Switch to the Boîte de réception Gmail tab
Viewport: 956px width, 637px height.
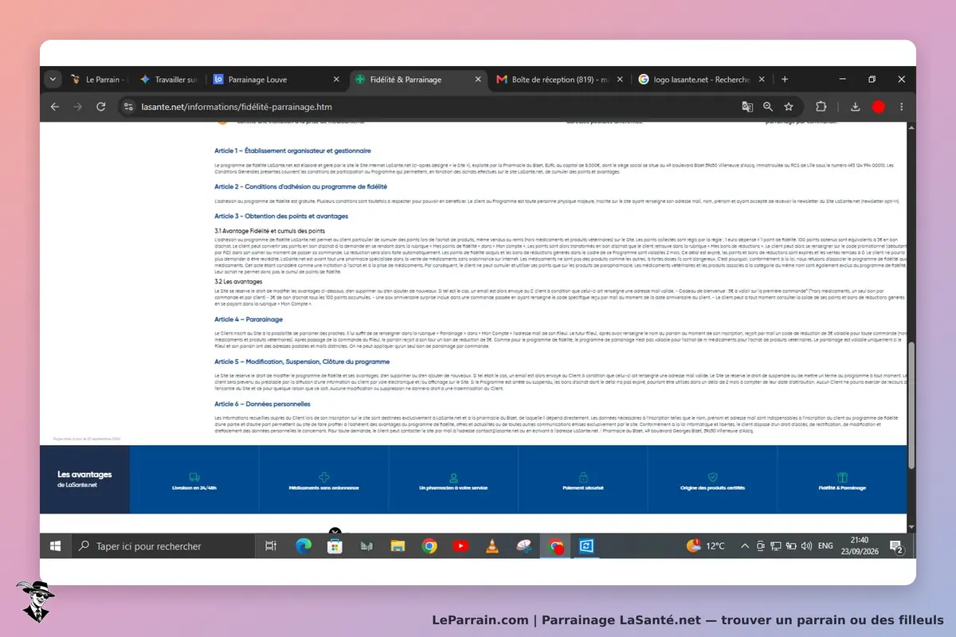pos(560,80)
